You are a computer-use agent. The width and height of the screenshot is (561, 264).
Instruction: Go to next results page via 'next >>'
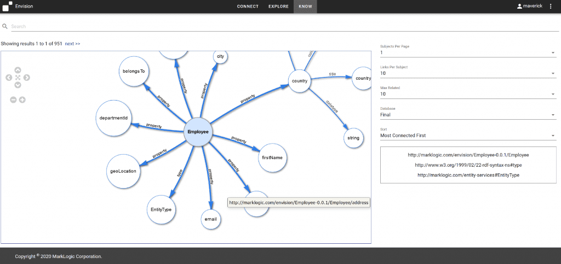point(72,44)
